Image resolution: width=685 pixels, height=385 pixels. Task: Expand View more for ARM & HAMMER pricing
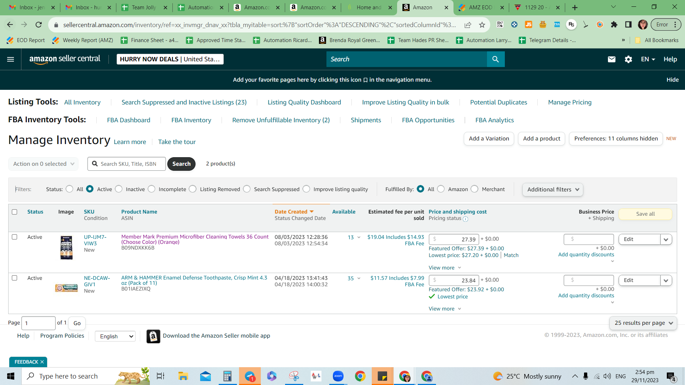[445, 309]
